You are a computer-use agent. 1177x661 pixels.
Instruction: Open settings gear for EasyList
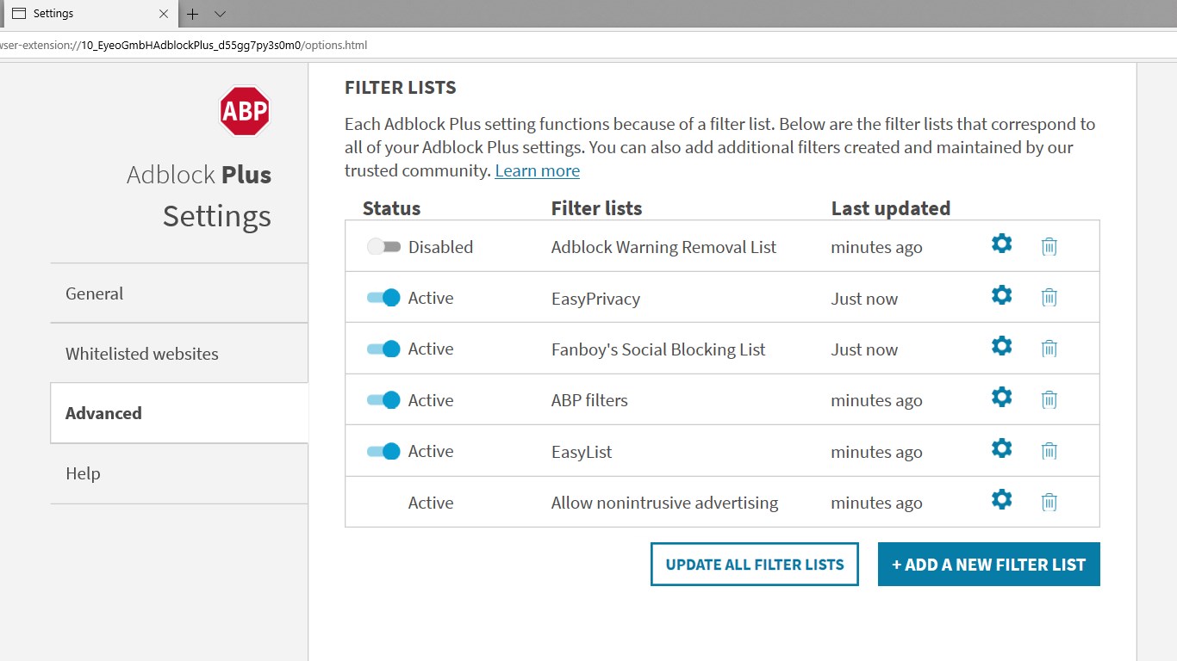pyautogui.click(x=1000, y=448)
